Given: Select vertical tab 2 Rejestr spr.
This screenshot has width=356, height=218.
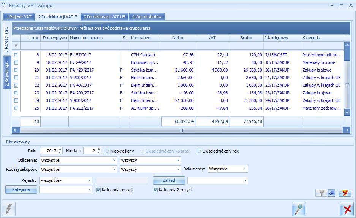Looking at the screenshot, I should click(x=6, y=72).
